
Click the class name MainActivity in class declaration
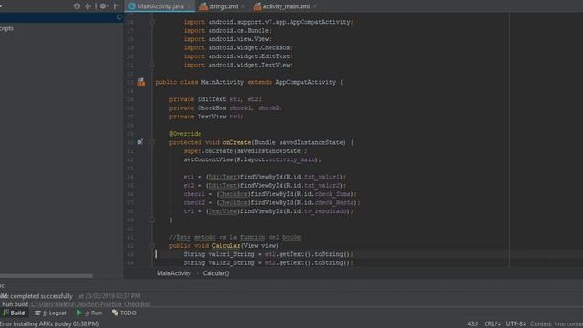pos(222,82)
